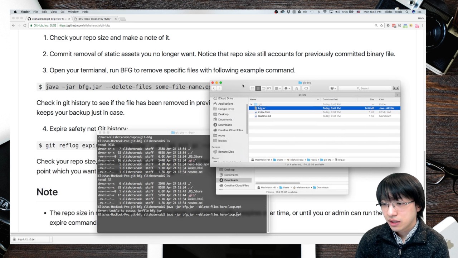Open the Dropbox dropdown in Finder toolbar

(333, 88)
